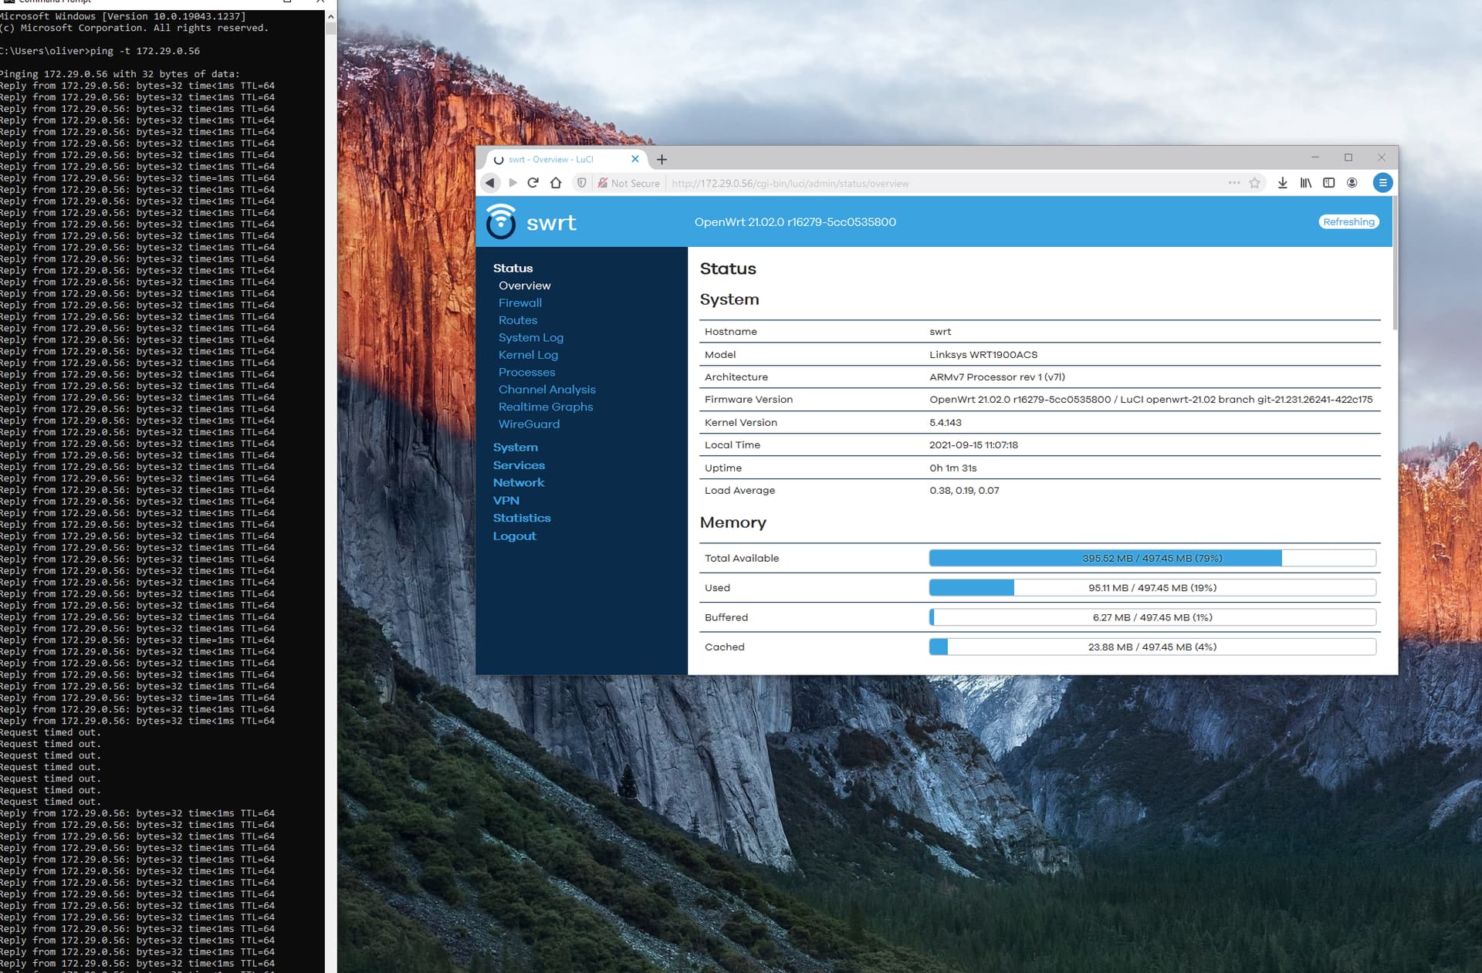Click the Total Available memory progress bar

tap(1152, 558)
